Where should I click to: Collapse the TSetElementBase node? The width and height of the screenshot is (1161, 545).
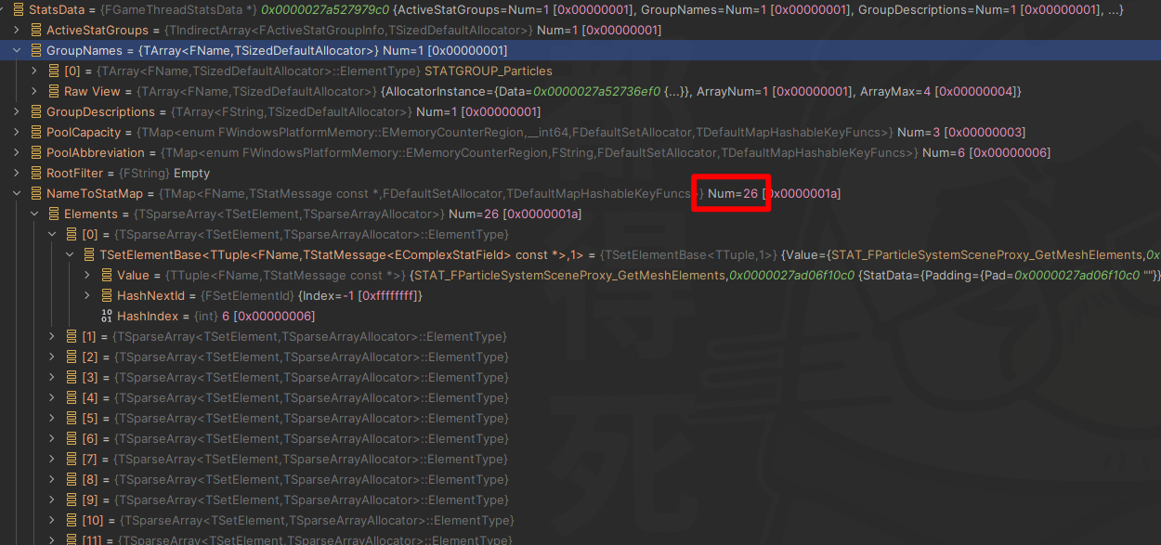coord(70,254)
